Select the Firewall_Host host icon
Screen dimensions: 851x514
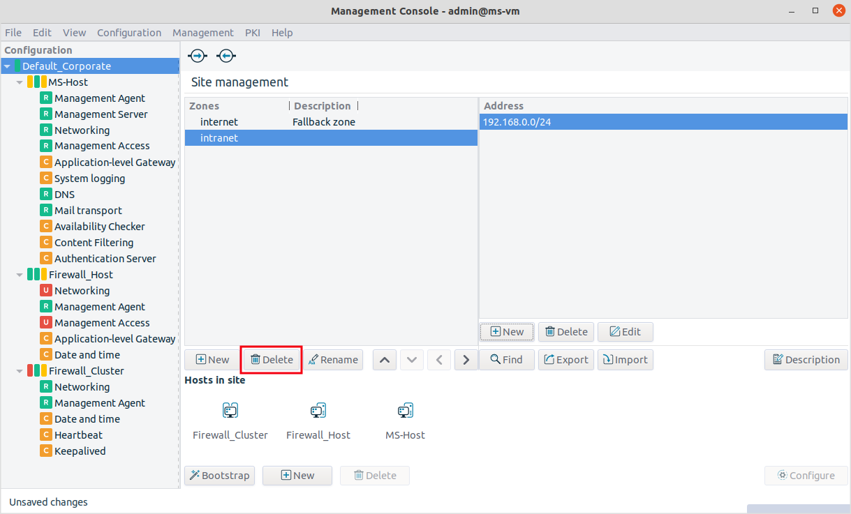318,411
